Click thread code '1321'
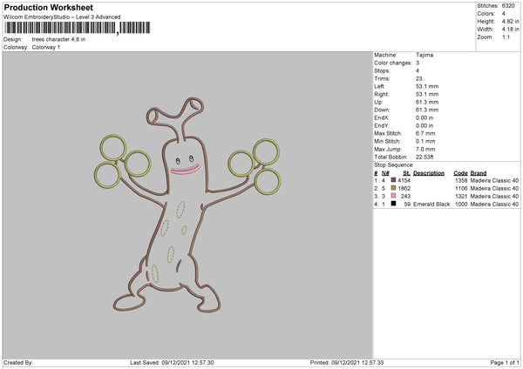Image resolution: width=523 pixels, height=369 pixels. point(461,196)
